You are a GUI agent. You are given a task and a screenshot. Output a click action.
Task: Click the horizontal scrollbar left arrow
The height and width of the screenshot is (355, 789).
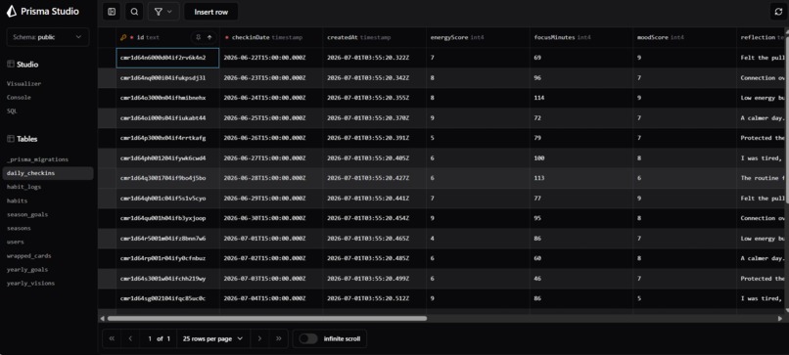pos(102,318)
